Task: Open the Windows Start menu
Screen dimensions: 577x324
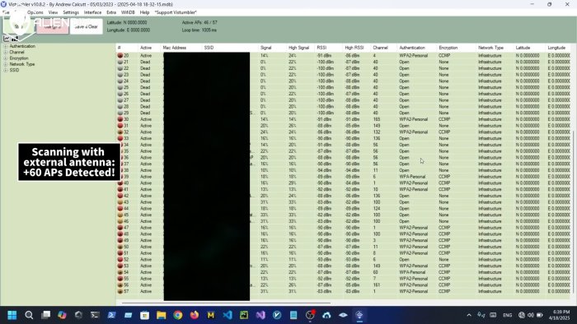Action: pos(12,315)
